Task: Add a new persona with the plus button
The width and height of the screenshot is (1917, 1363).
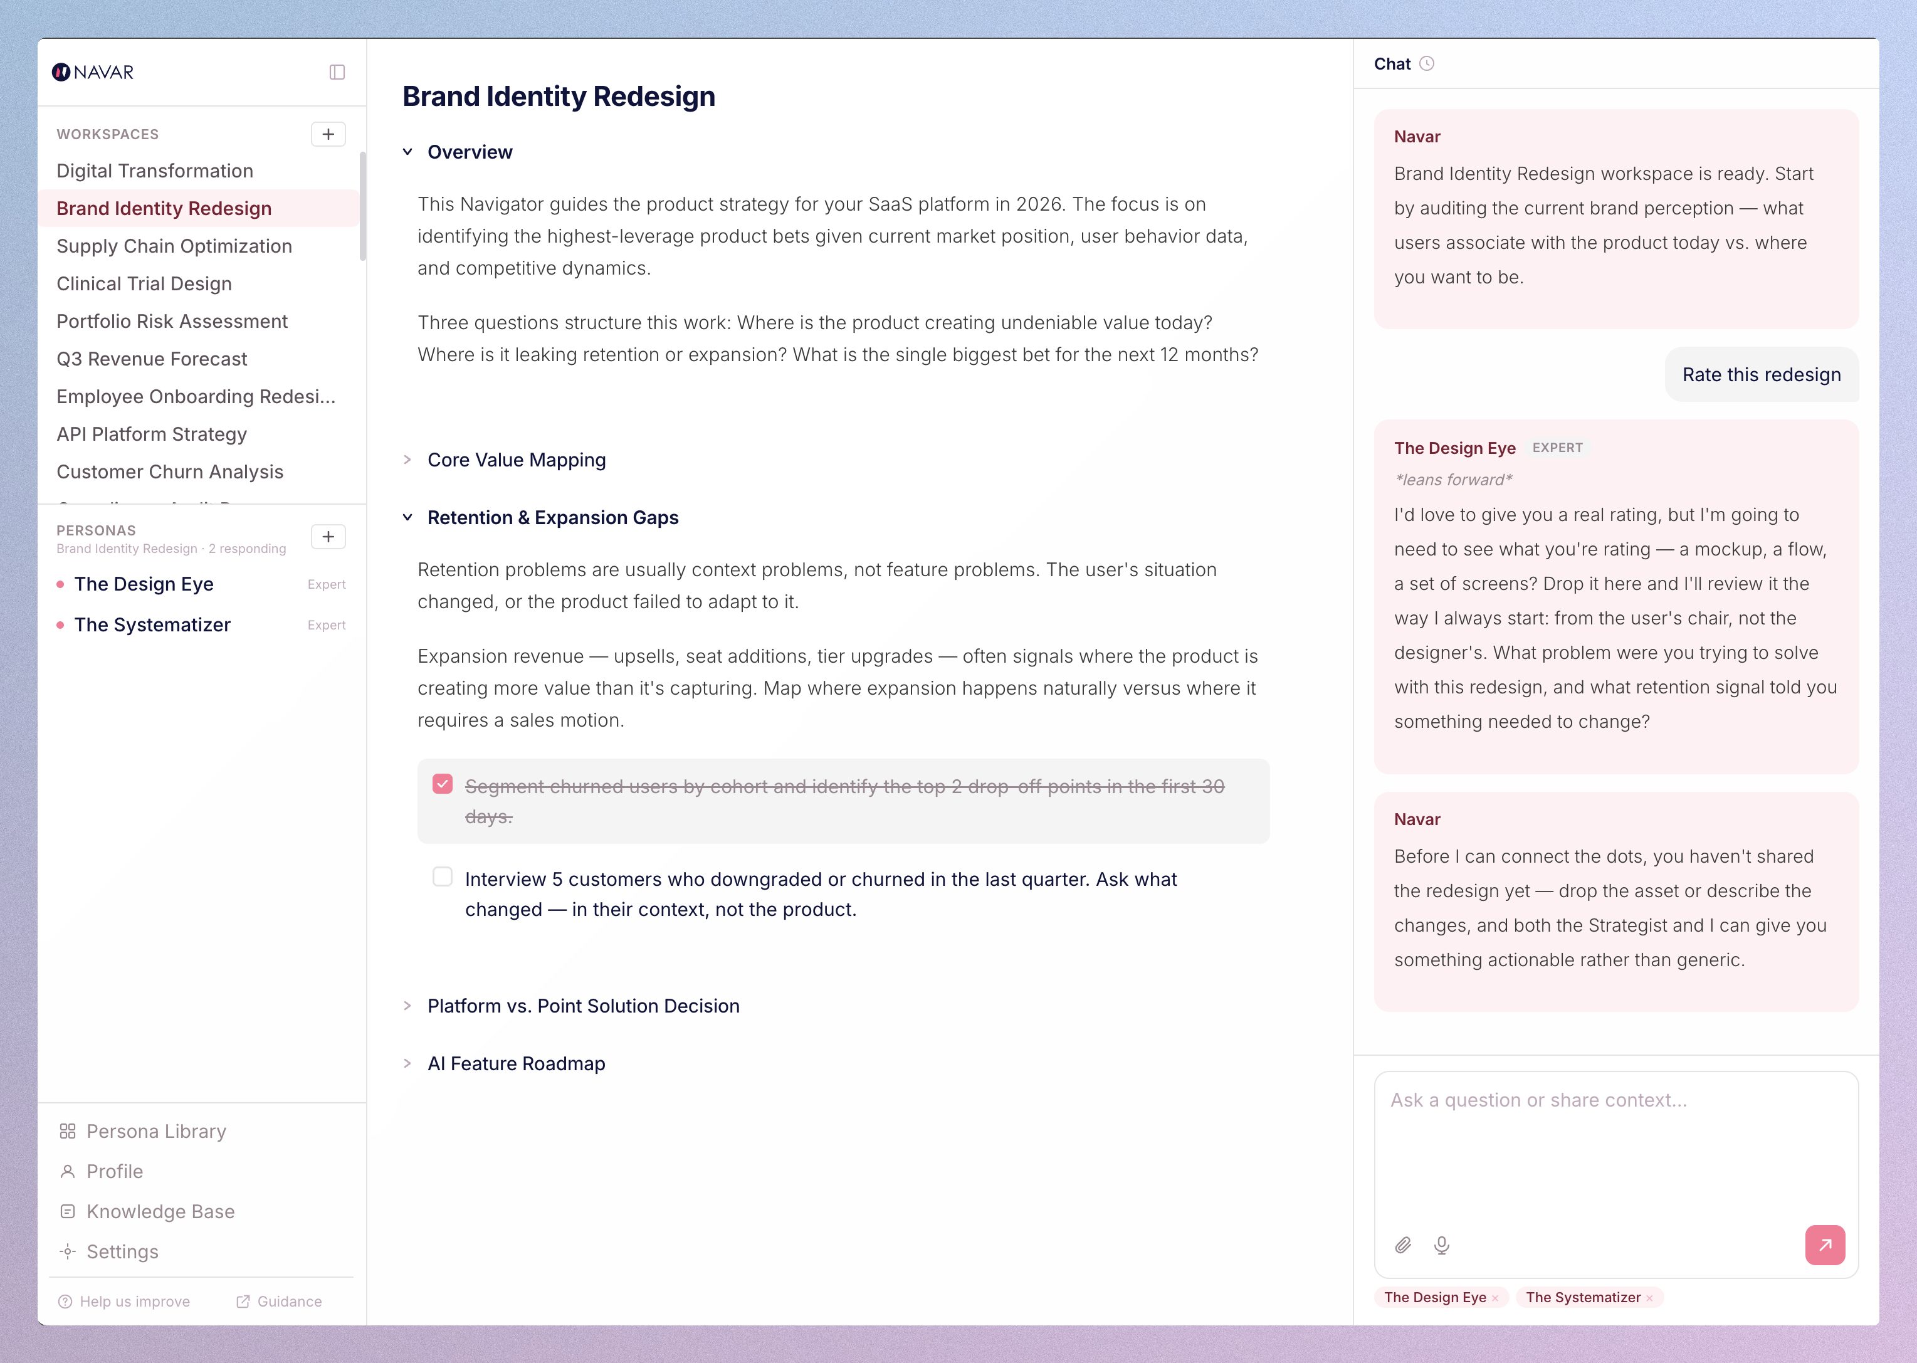Action: click(328, 537)
